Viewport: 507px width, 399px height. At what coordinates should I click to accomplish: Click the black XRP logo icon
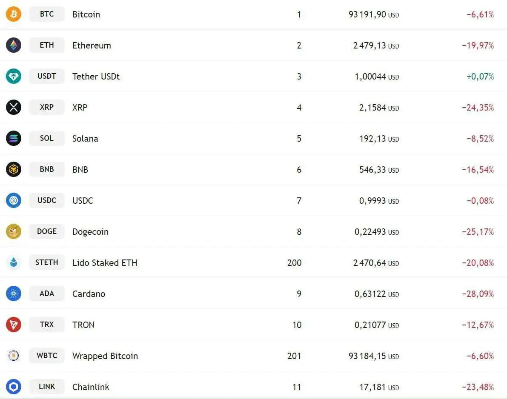click(x=14, y=107)
